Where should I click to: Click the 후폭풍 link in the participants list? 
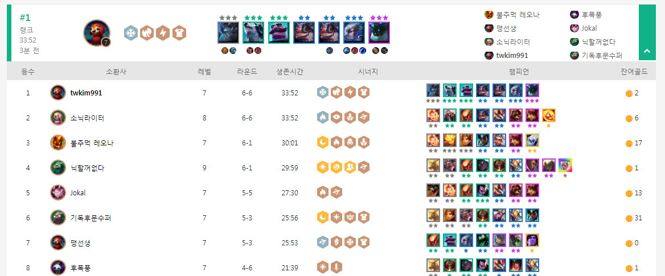[591, 15]
